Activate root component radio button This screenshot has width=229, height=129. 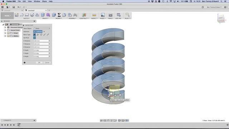coord(21,24)
